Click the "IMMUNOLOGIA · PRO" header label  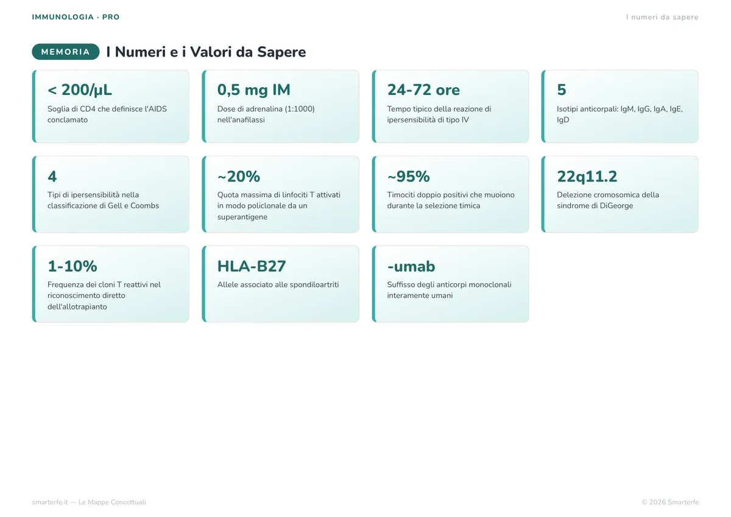pyautogui.click(x=76, y=17)
